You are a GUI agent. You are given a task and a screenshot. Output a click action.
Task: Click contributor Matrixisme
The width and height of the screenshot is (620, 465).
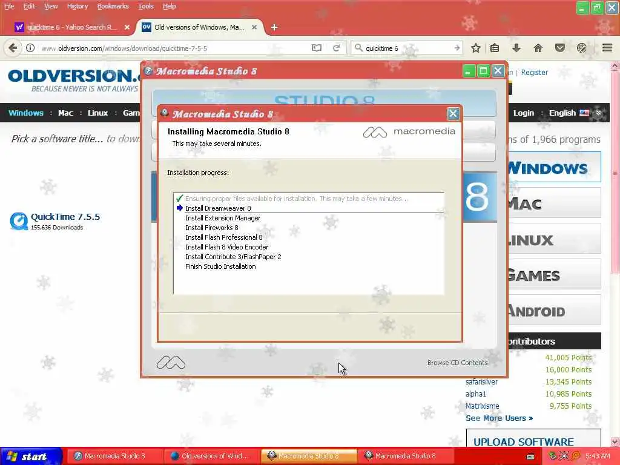pos(482,406)
